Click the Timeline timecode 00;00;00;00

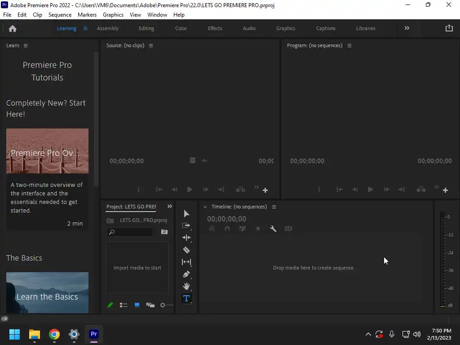coord(226,219)
